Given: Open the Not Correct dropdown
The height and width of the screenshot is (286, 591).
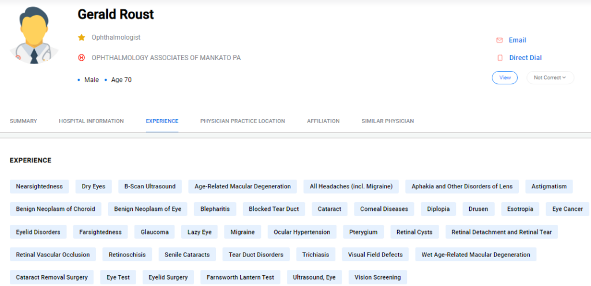Looking at the screenshot, I should coord(550,78).
